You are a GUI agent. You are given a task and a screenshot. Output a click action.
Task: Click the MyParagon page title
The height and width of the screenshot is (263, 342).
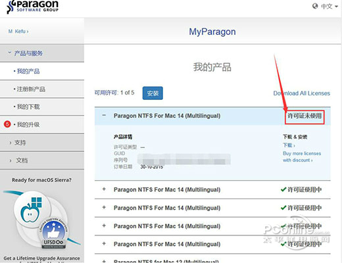[212, 32]
